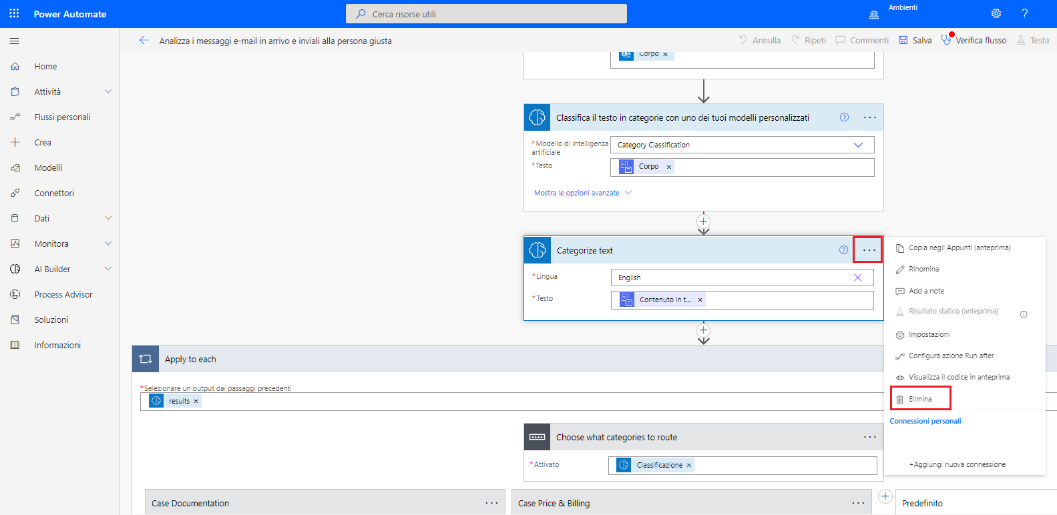The width and height of the screenshot is (1057, 515).
Task: Add a new case with plus button
Action: (885, 496)
